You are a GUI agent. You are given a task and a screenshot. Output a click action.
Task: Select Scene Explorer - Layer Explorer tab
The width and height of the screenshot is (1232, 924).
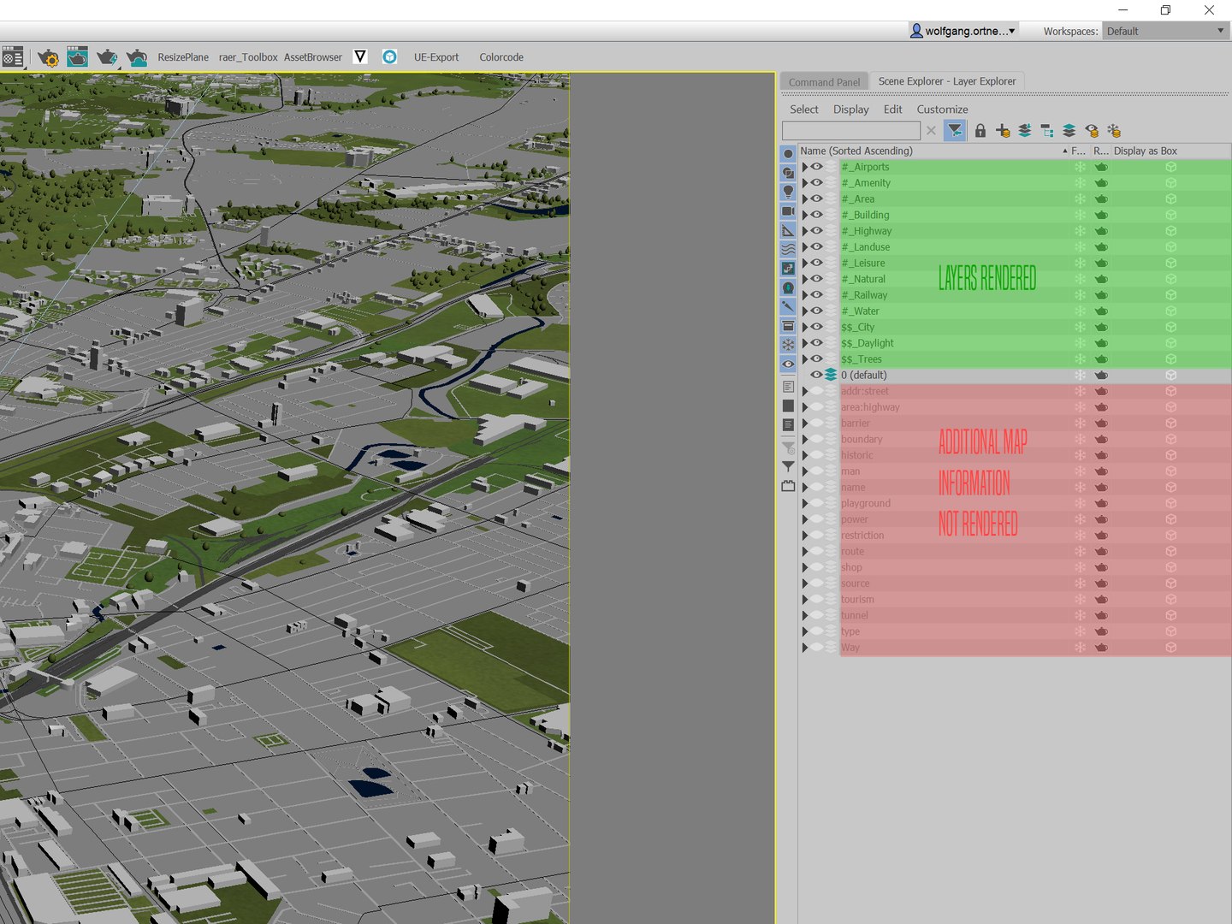[x=947, y=81]
